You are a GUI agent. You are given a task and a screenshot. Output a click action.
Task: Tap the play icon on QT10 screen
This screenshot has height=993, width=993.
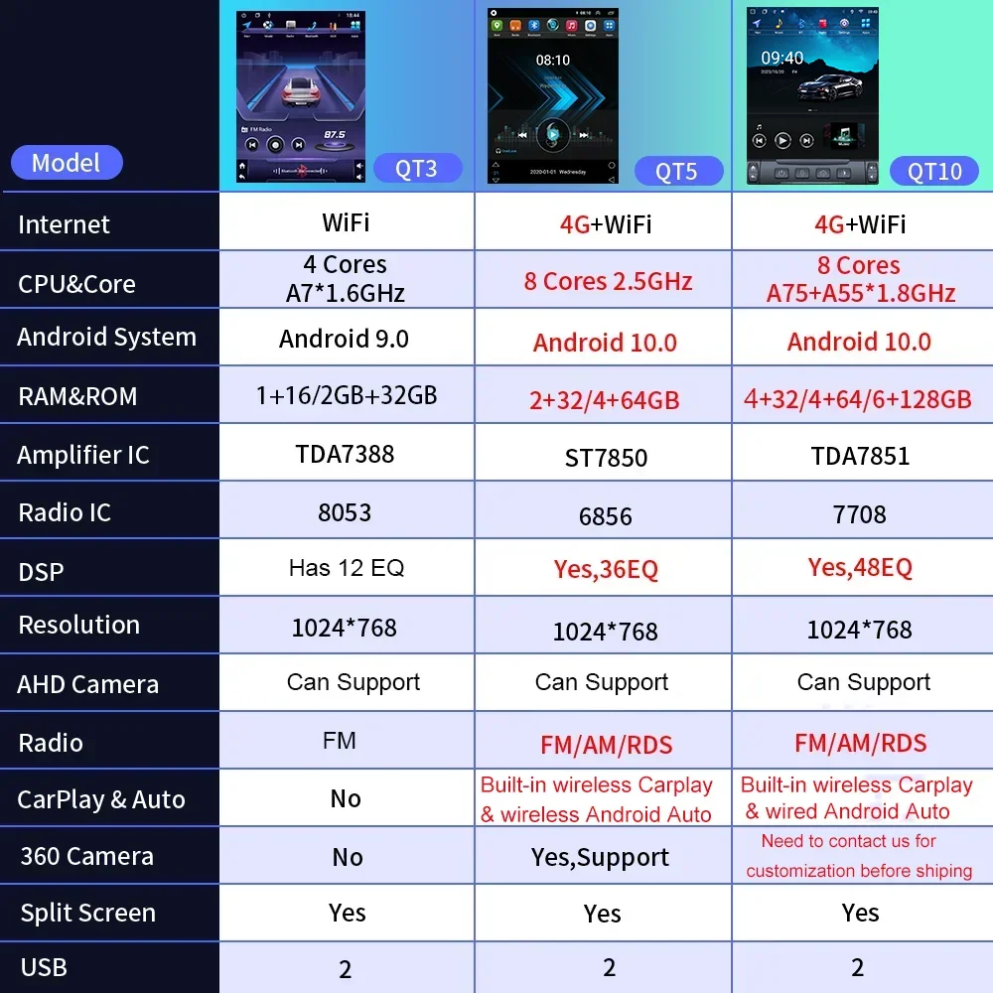(x=782, y=141)
